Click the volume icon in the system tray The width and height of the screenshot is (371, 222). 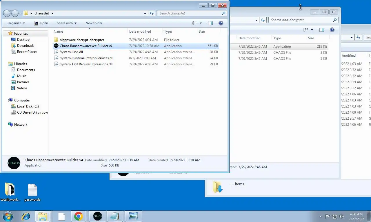(342, 216)
